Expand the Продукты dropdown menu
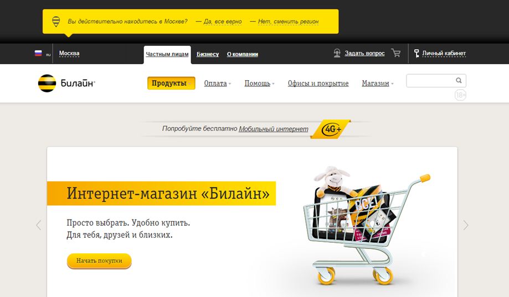 coord(171,83)
